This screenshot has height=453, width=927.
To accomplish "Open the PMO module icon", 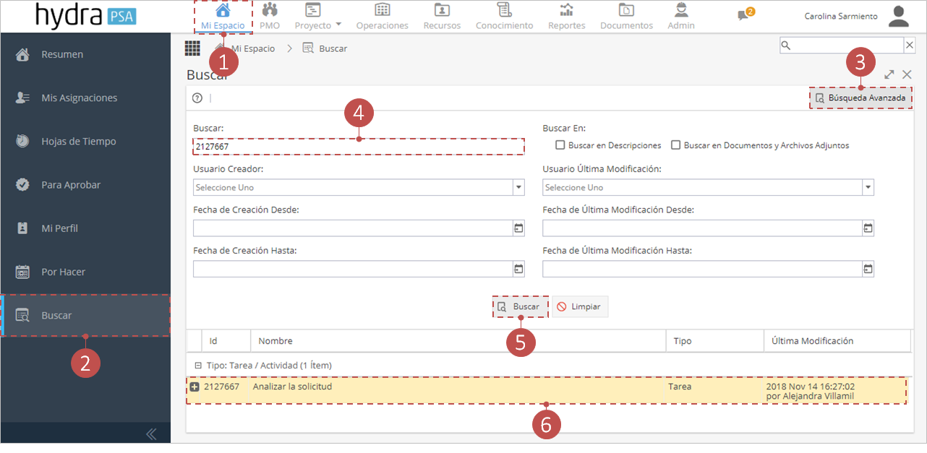I will point(269,16).
